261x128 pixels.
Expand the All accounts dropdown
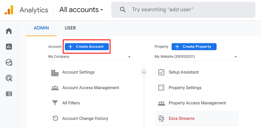click(81, 10)
